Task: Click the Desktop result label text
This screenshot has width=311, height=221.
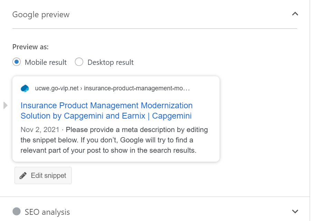Action: [110, 62]
